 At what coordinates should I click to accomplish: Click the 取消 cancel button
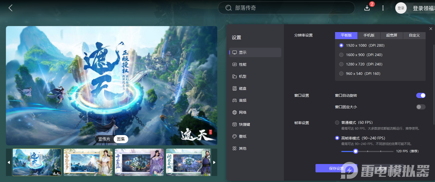(x=383, y=168)
